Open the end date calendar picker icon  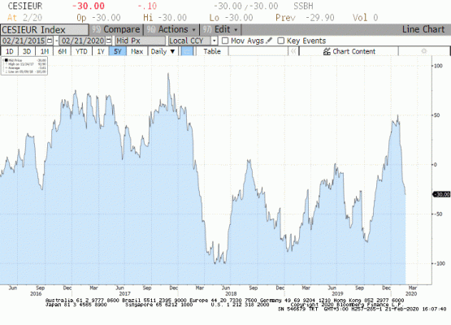pyautogui.click(x=108, y=41)
